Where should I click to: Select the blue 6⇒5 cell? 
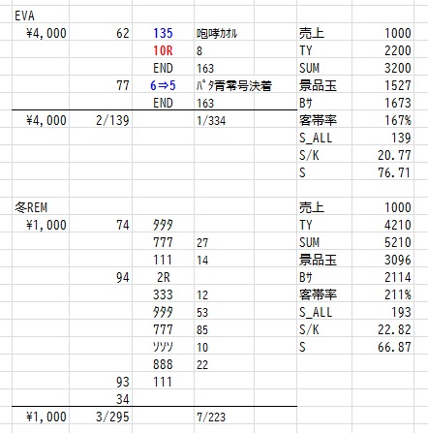point(163,85)
